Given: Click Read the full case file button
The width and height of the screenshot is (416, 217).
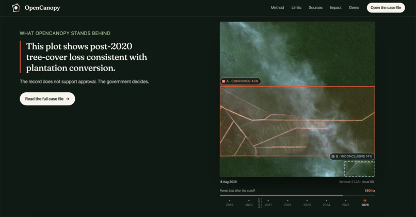Looking at the screenshot, I should click(x=47, y=99).
